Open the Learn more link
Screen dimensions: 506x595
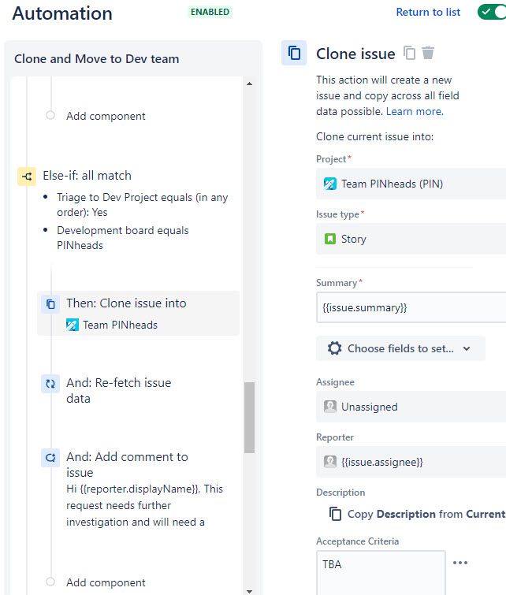[x=415, y=112]
